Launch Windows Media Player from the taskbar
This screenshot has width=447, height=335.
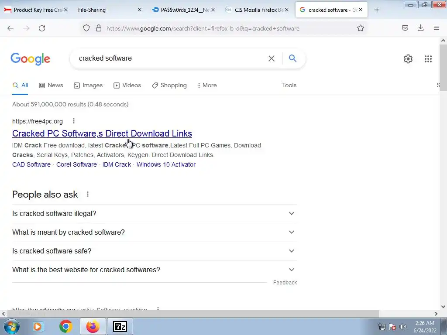point(38,326)
